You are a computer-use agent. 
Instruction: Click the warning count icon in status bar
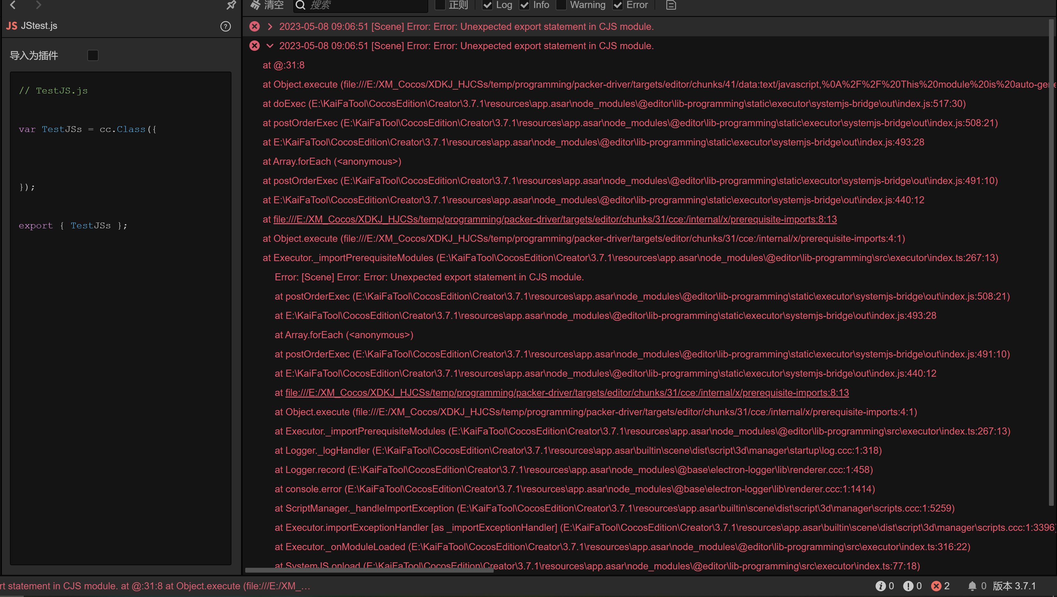pyautogui.click(x=908, y=586)
